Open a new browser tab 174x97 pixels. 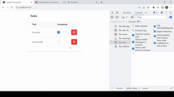tap(102, 2)
